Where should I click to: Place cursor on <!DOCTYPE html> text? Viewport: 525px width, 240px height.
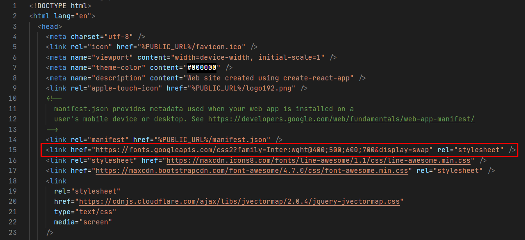pos(60,6)
